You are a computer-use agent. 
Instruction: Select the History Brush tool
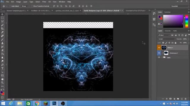(x=2, y=47)
